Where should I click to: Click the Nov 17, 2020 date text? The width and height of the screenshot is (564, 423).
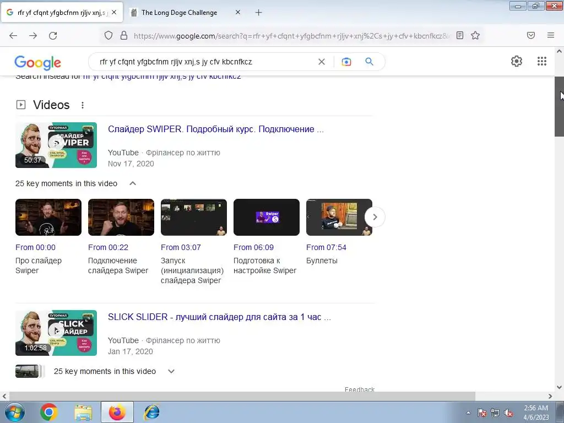131,164
